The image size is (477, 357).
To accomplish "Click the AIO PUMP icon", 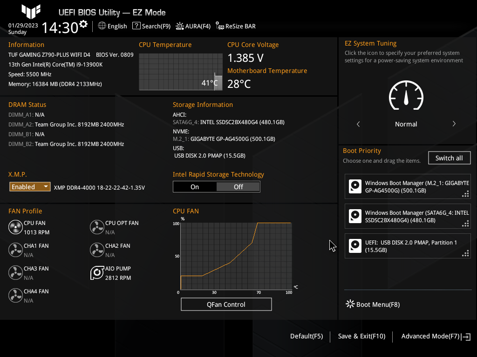I will pyautogui.click(x=97, y=273).
